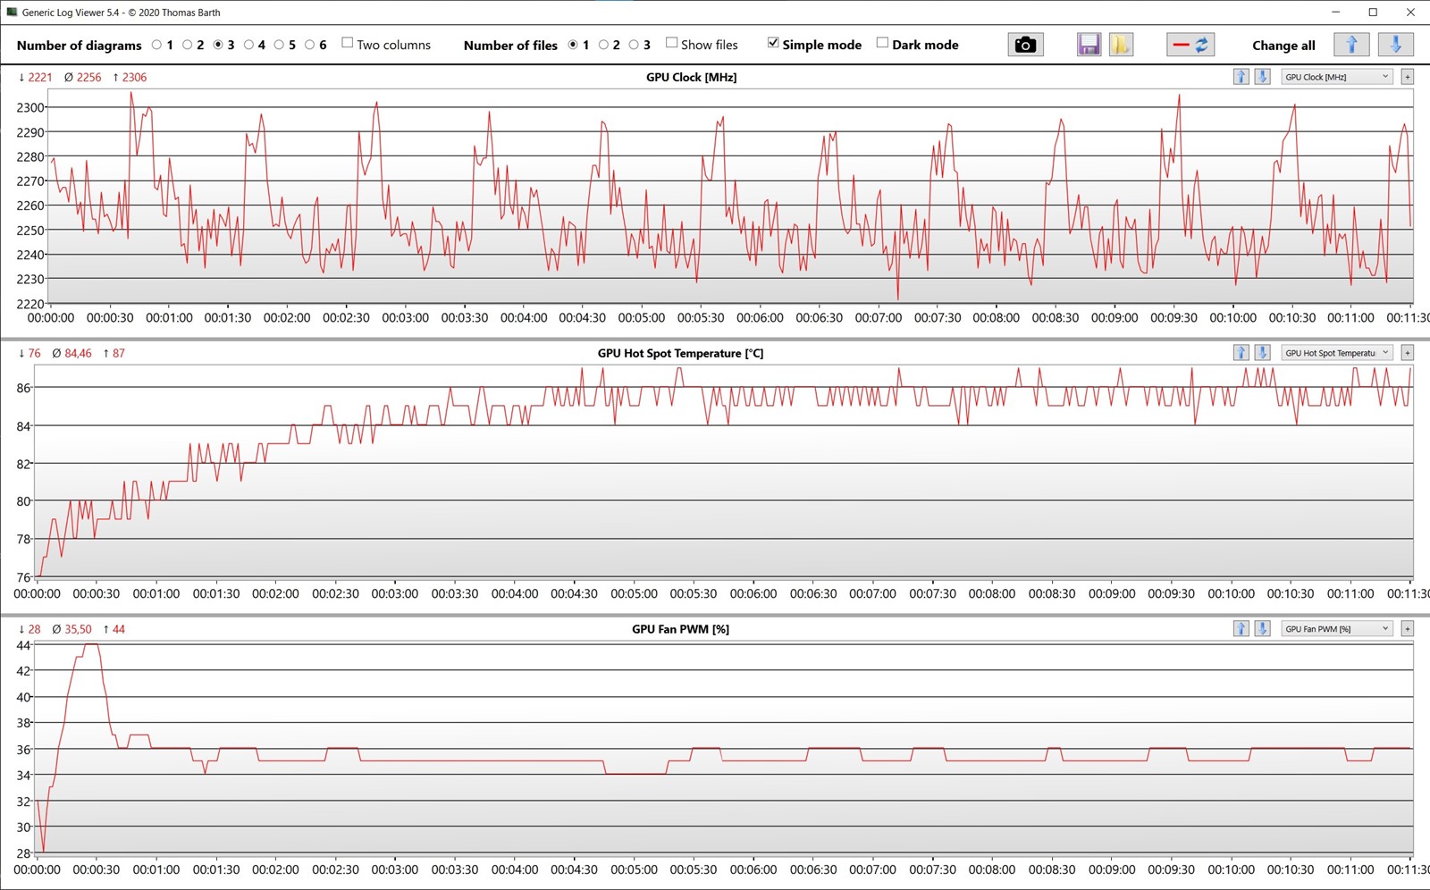Click the plus button on GPU Hot Spot row

click(x=1407, y=353)
